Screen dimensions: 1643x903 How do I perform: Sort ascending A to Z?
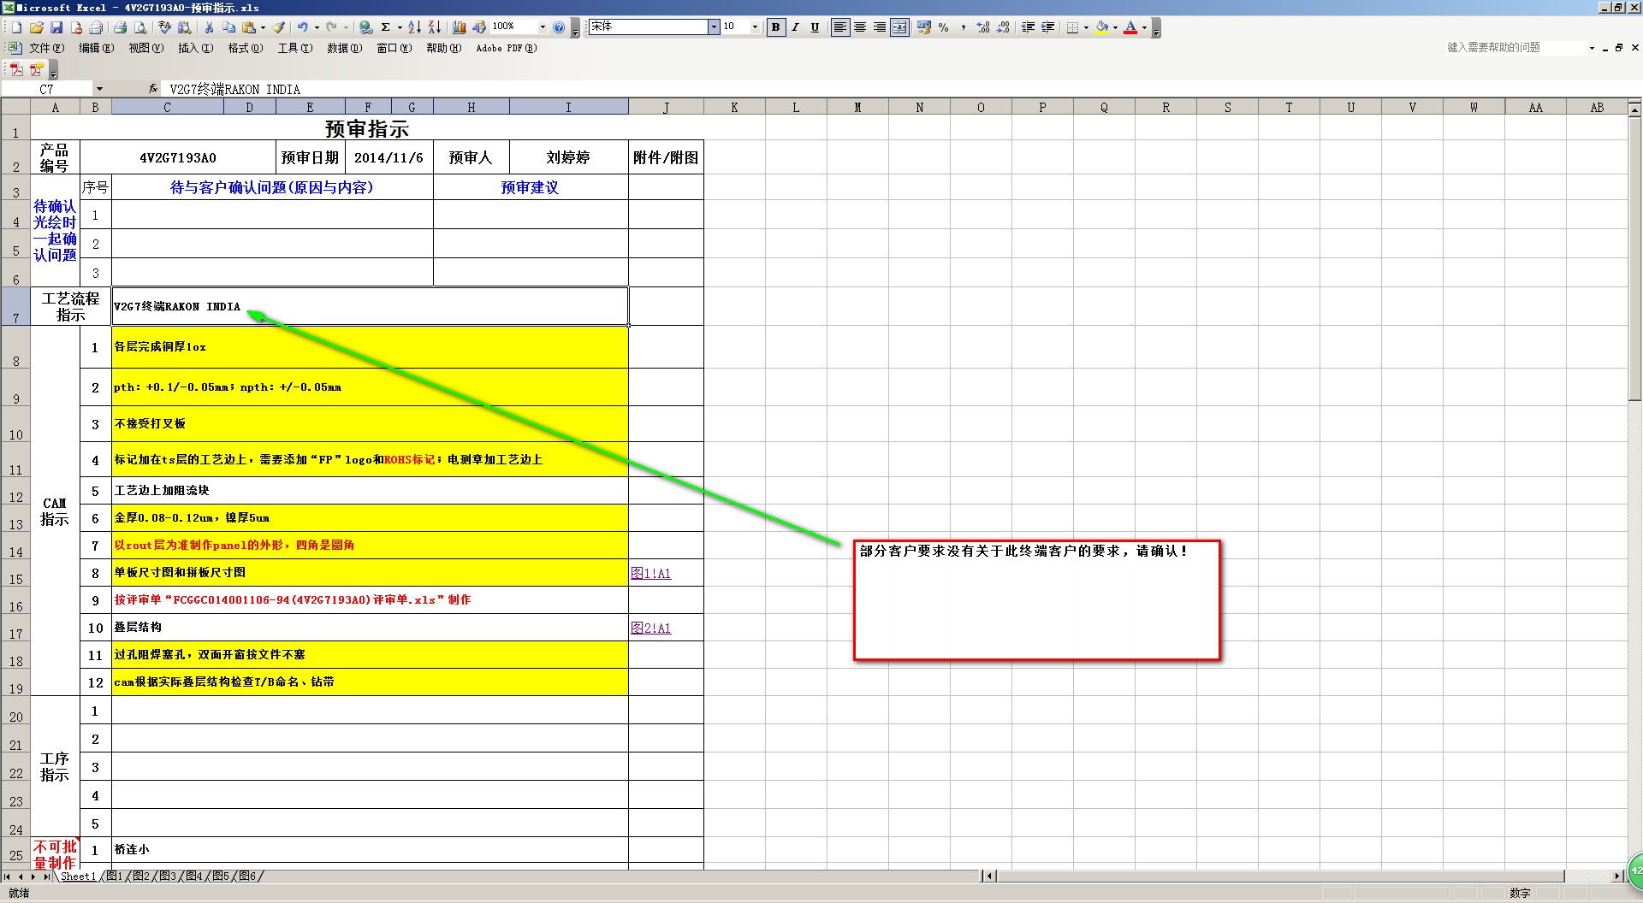tap(414, 27)
